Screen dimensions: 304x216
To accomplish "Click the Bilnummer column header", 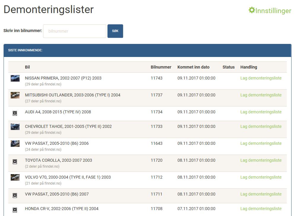I will coord(161,67).
